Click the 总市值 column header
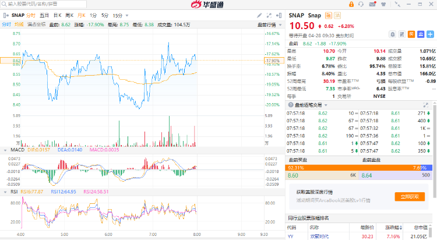 point(421,227)
